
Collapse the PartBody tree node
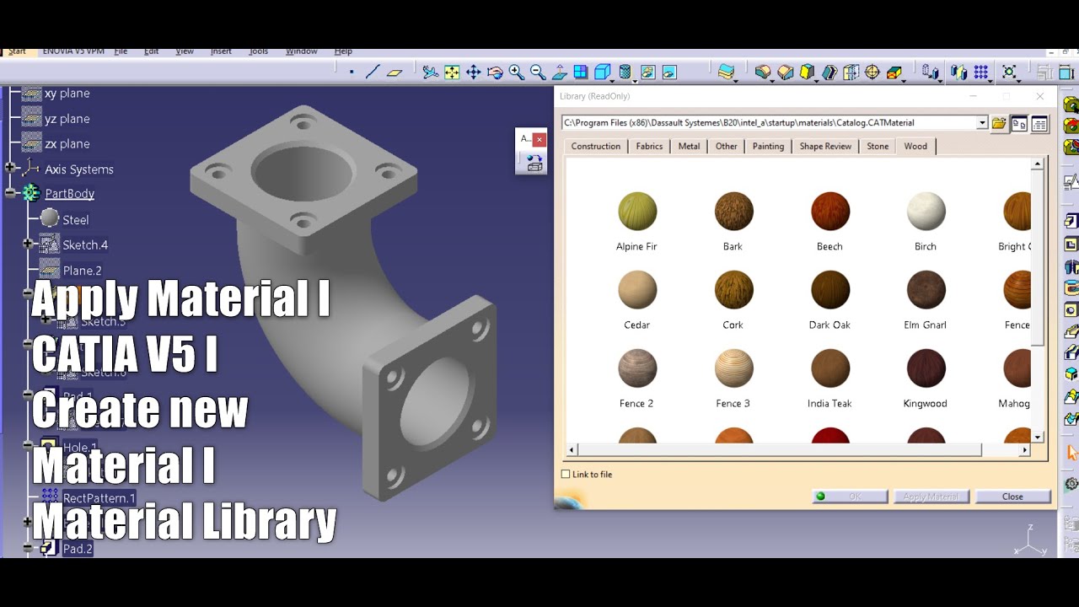point(11,194)
